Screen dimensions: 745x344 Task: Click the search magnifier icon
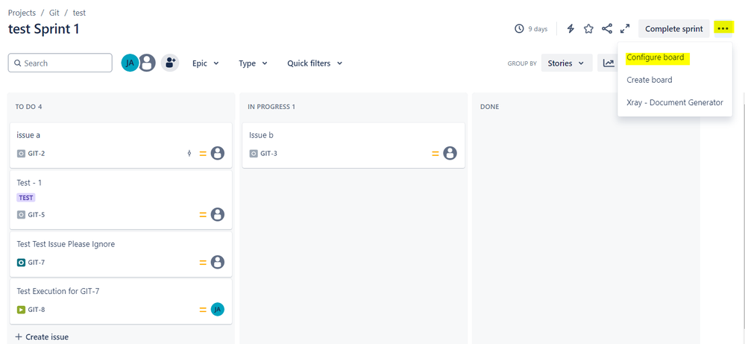pos(18,63)
